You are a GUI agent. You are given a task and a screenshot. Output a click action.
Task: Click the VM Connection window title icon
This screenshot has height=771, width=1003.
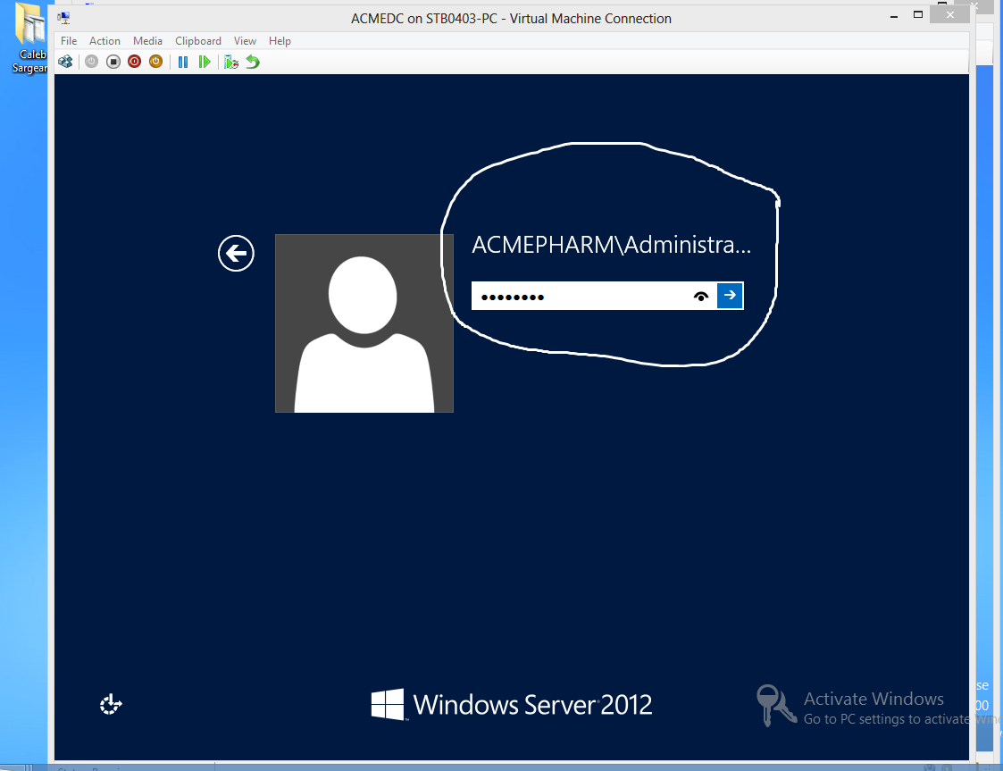tap(64, 18)
